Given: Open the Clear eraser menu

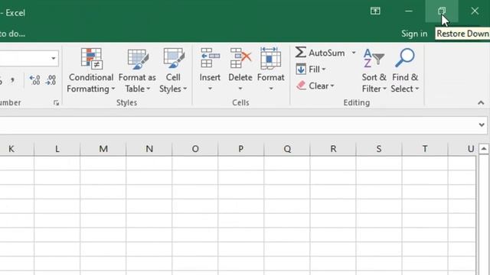Looking at the screenshot, I should pyautogui.click(x=315, y=86).
